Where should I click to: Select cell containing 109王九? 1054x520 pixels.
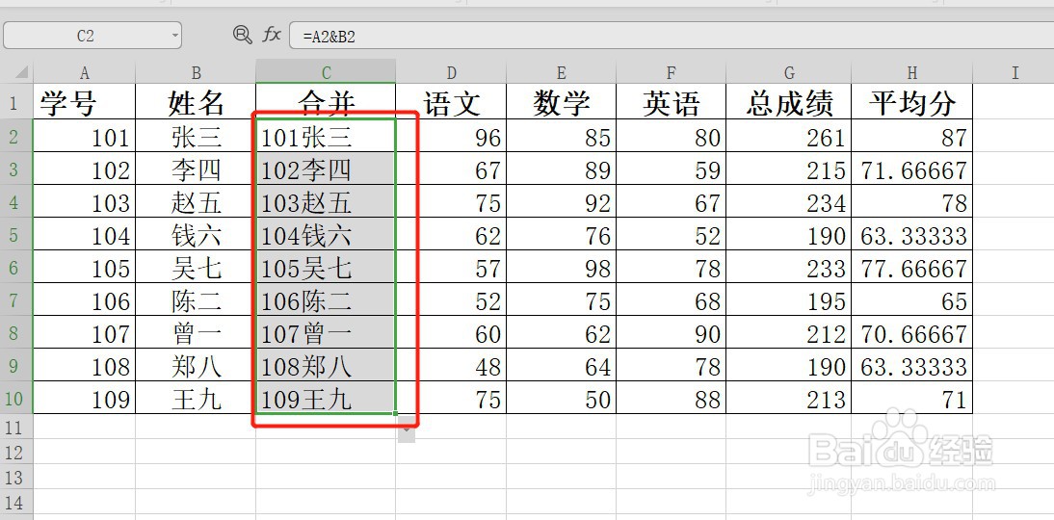click(x=326, y=399)
